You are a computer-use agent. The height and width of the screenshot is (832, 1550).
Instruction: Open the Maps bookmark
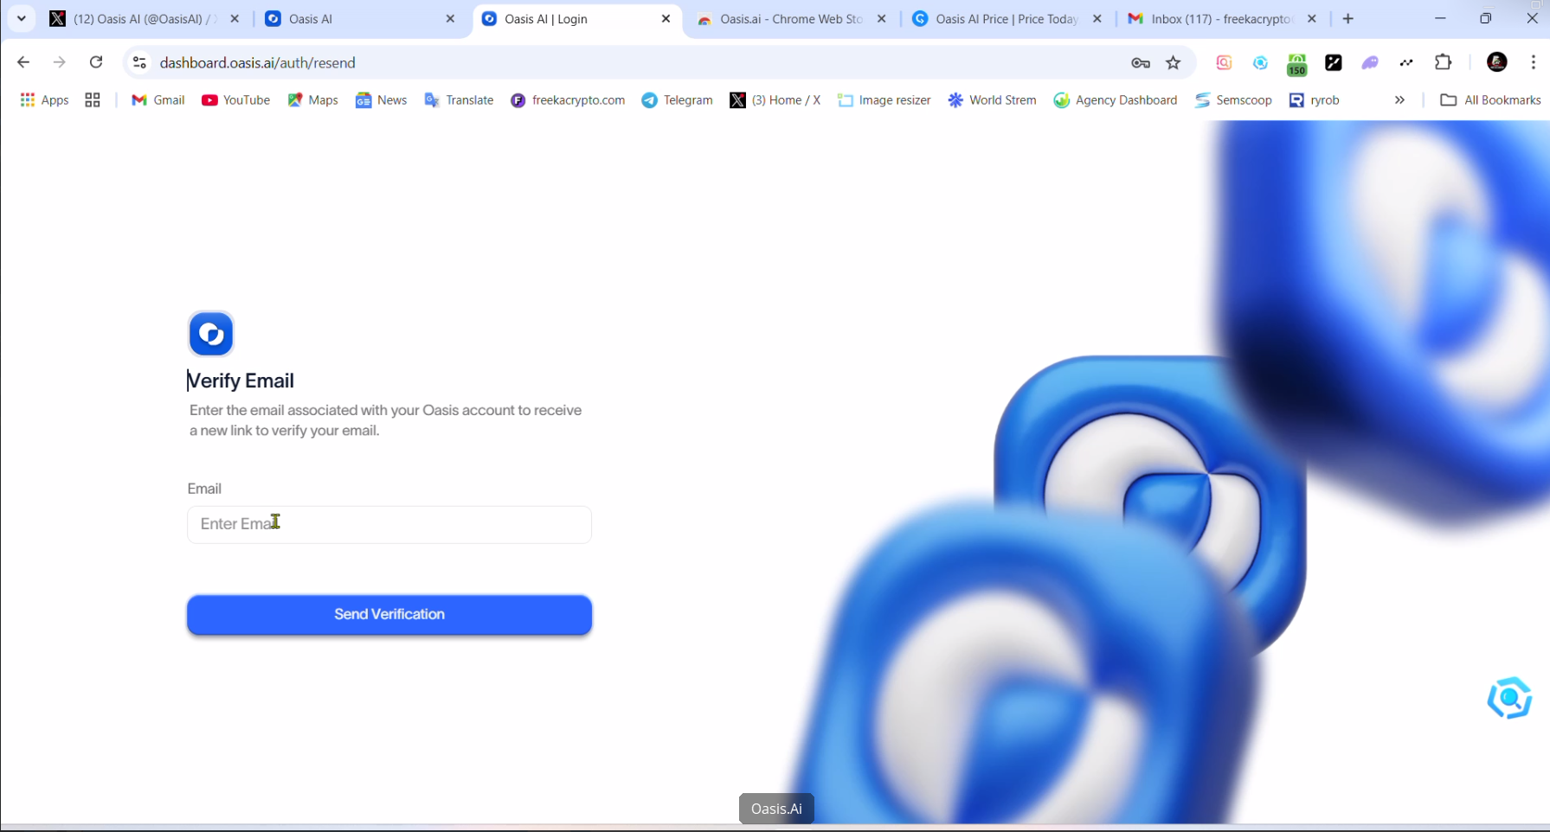[312, 100]
